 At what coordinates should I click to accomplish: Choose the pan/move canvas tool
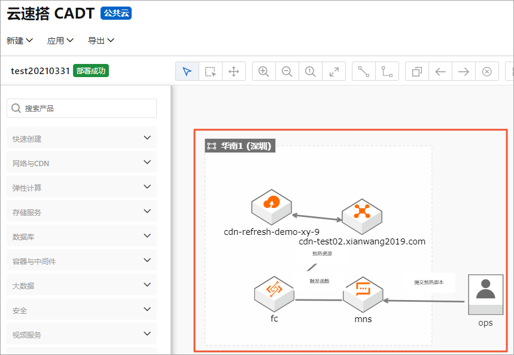[x=234, y=71]
